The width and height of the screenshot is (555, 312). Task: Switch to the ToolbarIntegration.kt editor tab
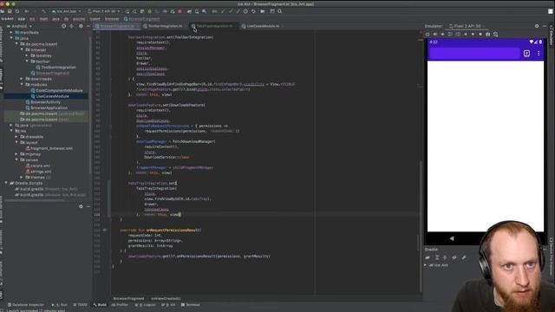165,26
